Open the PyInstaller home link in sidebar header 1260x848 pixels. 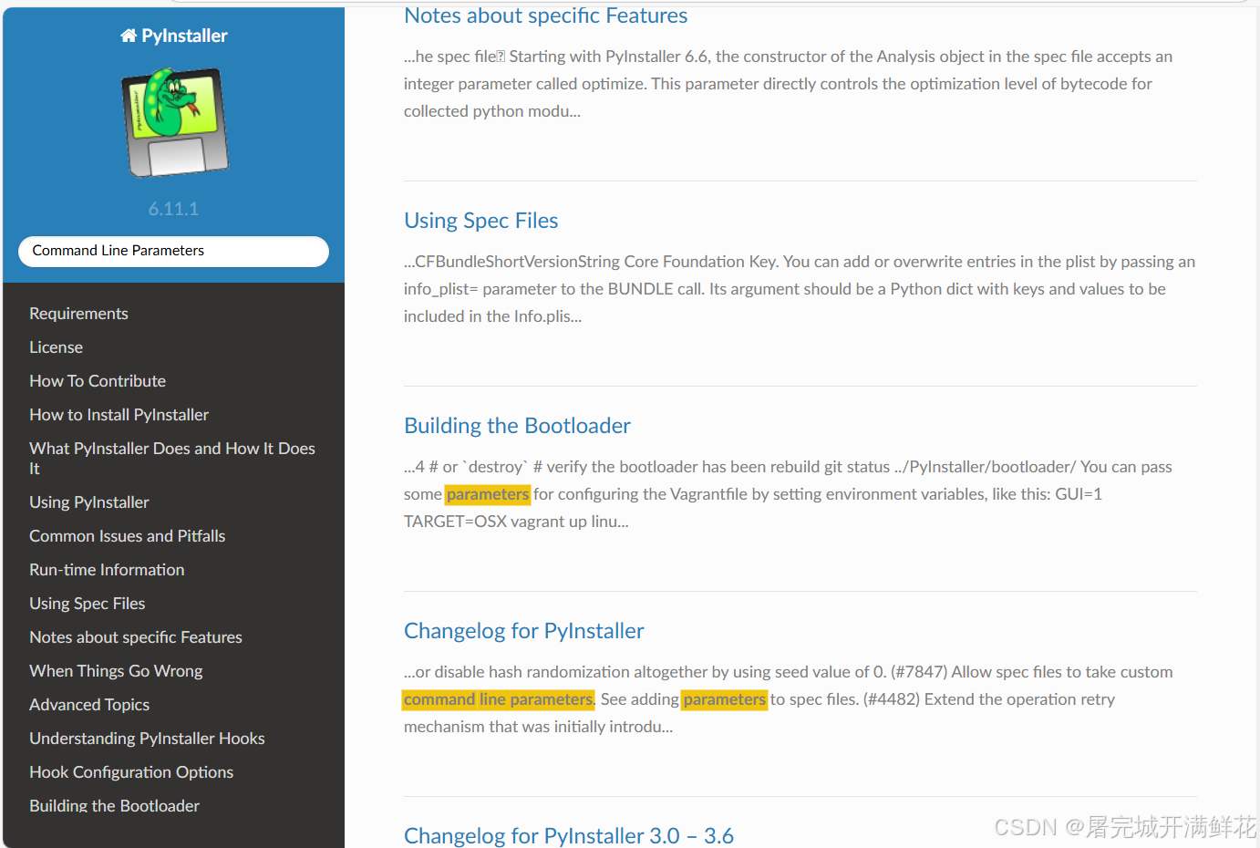click(173, 36)
